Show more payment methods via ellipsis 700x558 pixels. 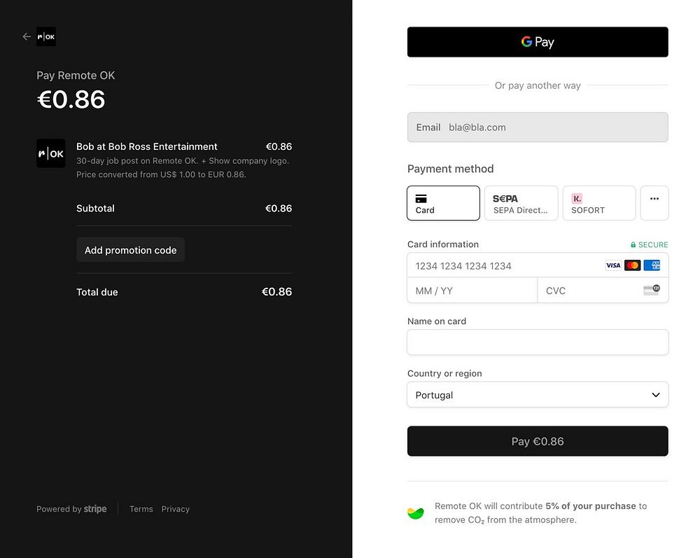click(654, 203)
